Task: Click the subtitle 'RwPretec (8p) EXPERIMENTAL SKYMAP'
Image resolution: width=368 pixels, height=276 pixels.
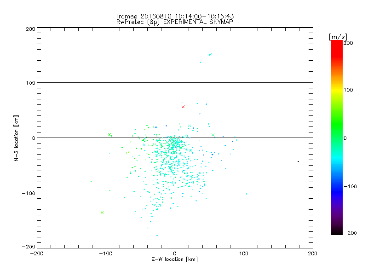Action: 175,22
